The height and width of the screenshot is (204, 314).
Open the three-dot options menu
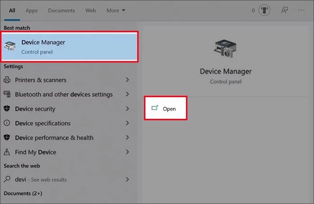(302, 10)
